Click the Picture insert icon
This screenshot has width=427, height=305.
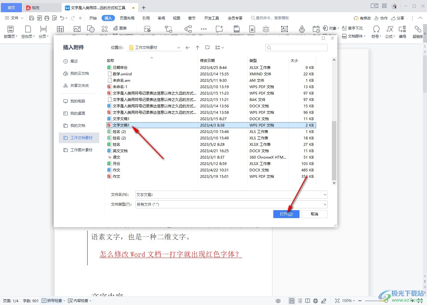click(77, 29)
